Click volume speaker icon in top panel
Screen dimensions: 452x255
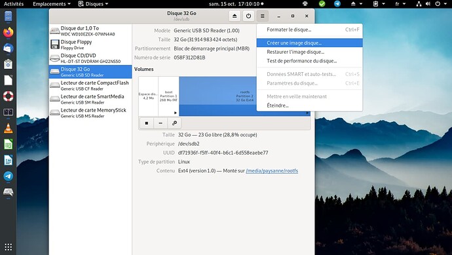(x=428, y=4)
